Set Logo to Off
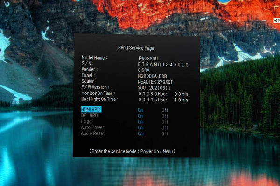 click(165, 122)
